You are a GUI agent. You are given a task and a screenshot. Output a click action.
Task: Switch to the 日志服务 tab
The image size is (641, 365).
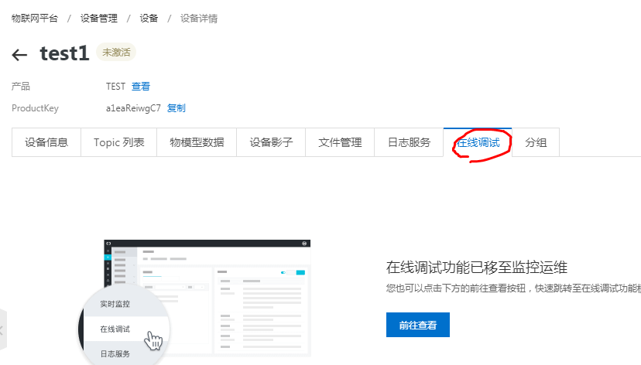409,142
